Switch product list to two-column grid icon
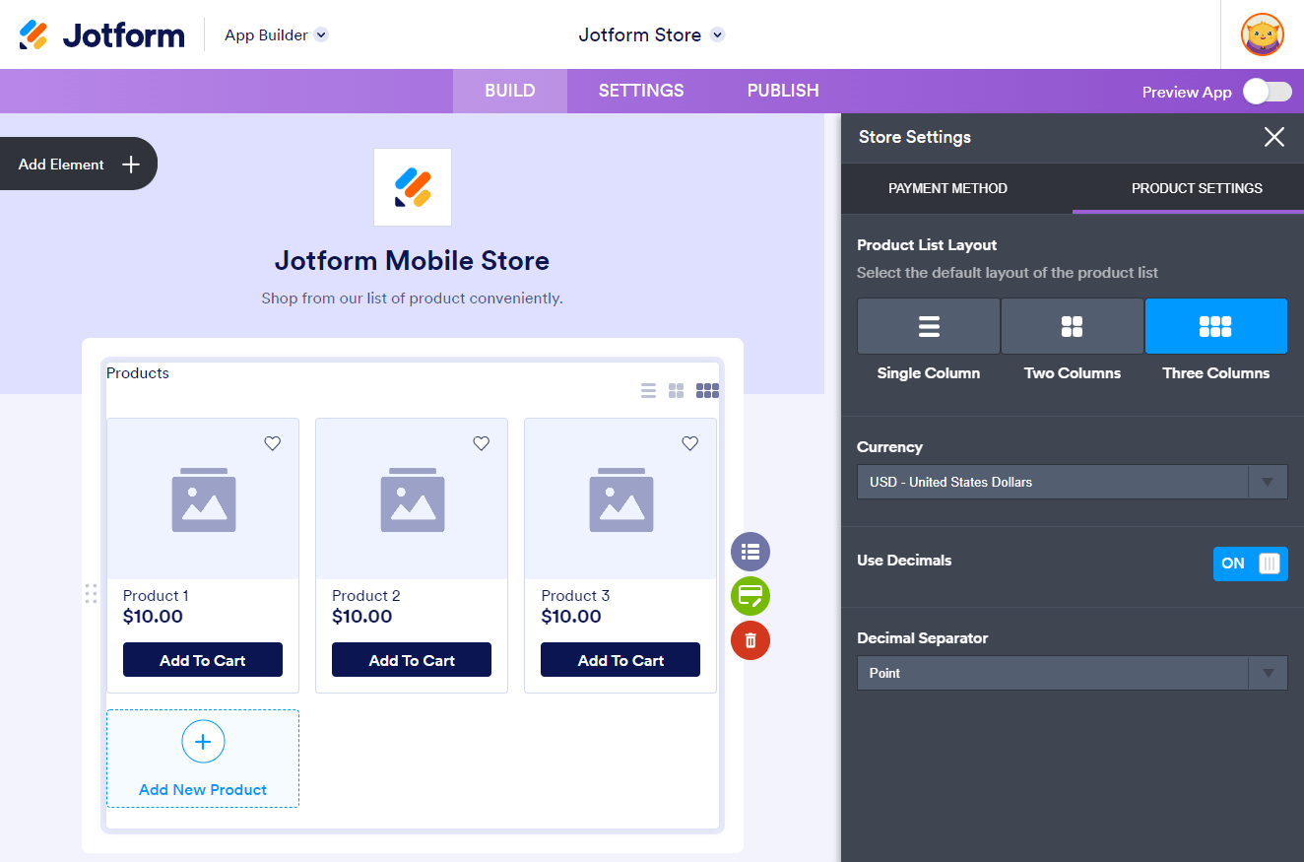This screenshot has height=862, width=1304. 676,391
